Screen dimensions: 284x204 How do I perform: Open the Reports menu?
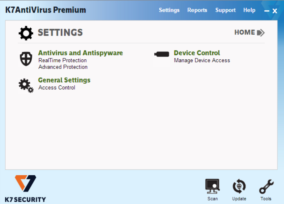[x=197, y=10]
